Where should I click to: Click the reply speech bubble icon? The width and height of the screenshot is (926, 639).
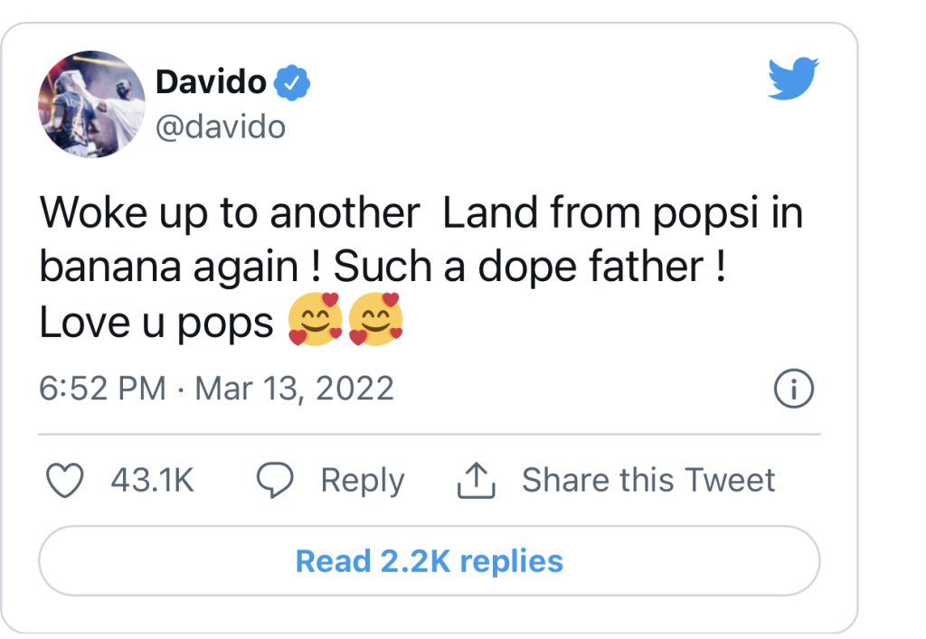click(275, 481)
